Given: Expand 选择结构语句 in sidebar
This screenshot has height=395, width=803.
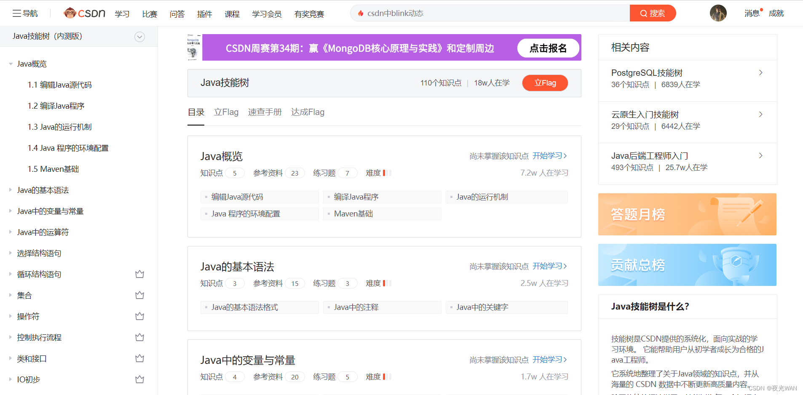Looking at the screenshot, I should click(11, 253).
